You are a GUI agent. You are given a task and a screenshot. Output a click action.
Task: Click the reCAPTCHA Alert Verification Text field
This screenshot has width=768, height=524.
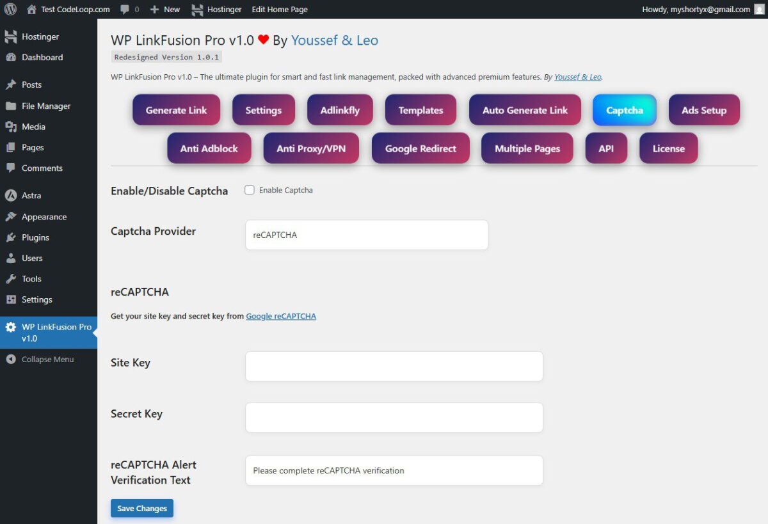tap(394, 470)
